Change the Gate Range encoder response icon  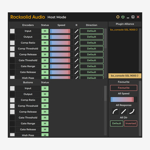[76, 66]
